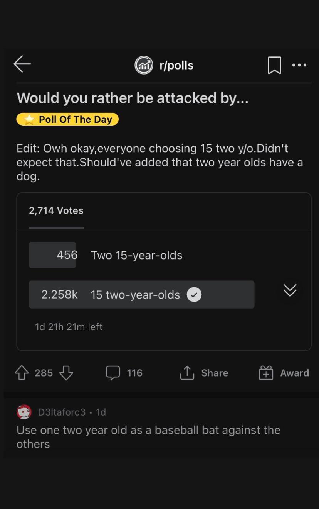
Task: Open the comments bubble icon
Action: click(113, 373)
